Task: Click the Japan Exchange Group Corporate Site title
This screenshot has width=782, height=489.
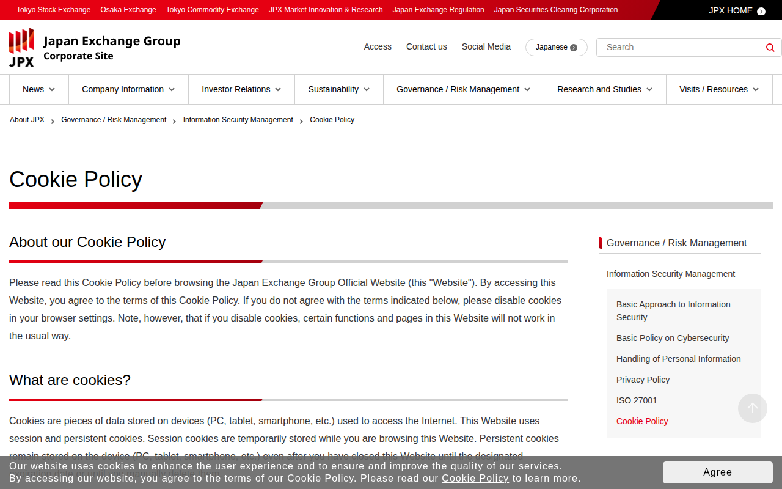Action: [x=112, y=48]
